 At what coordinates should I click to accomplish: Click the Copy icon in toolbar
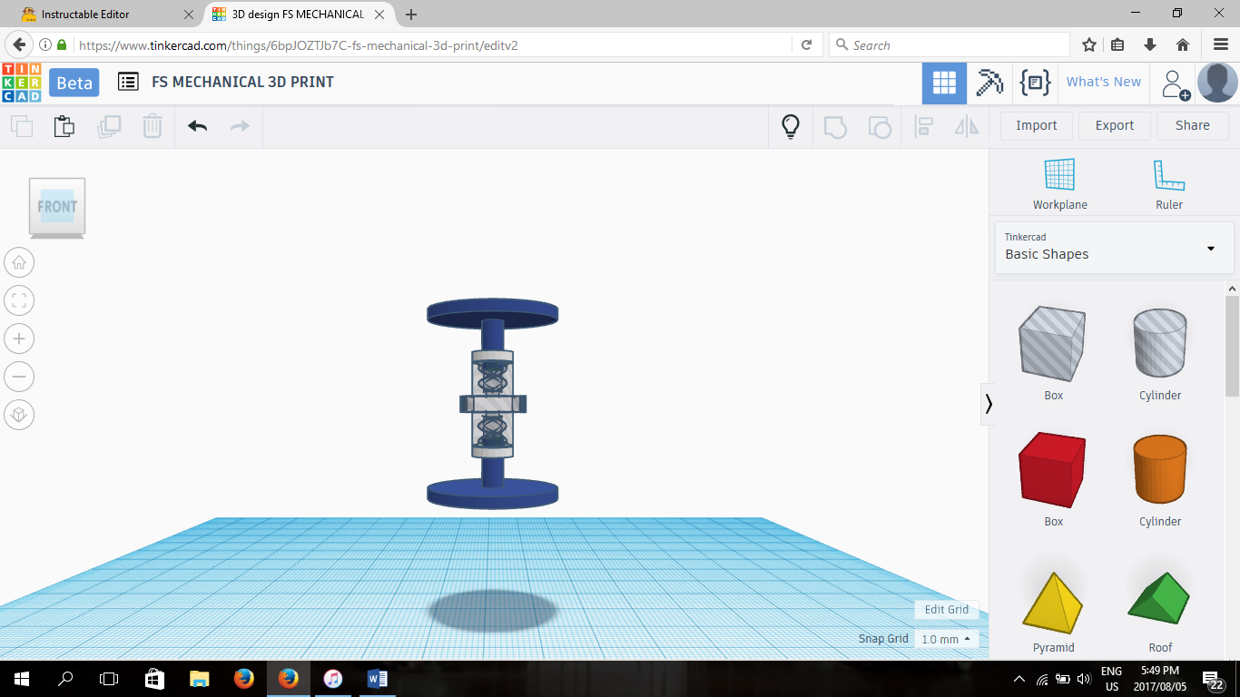click(21, 126)
